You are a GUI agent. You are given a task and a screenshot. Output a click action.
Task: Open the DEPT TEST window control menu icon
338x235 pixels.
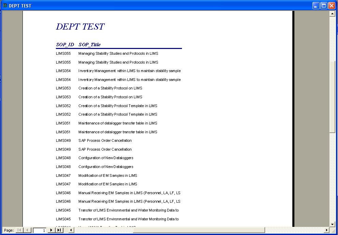(x=5, y=5)
